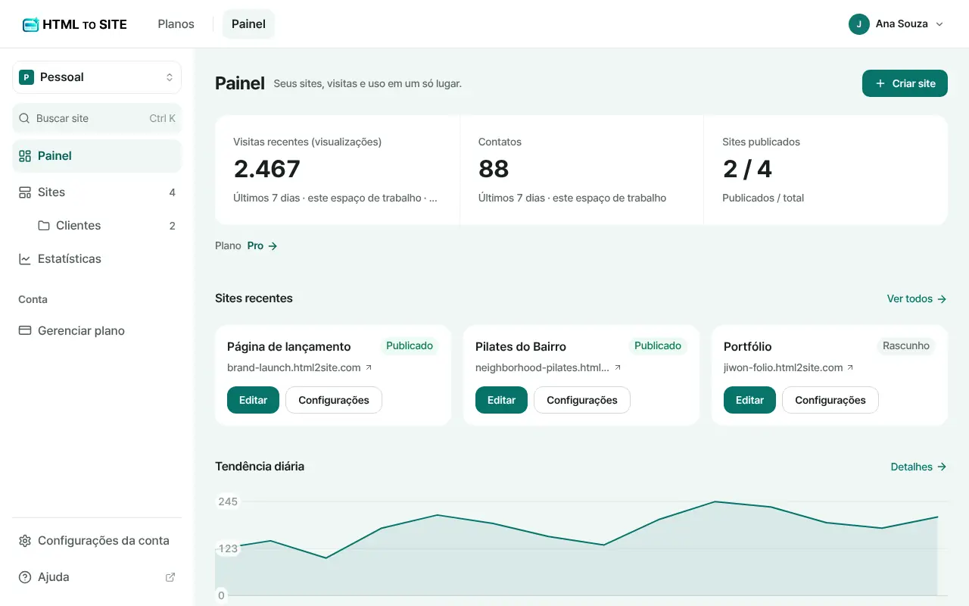Click the magnifier icon in search box
969x606 pixels.
tap(25, 118)
